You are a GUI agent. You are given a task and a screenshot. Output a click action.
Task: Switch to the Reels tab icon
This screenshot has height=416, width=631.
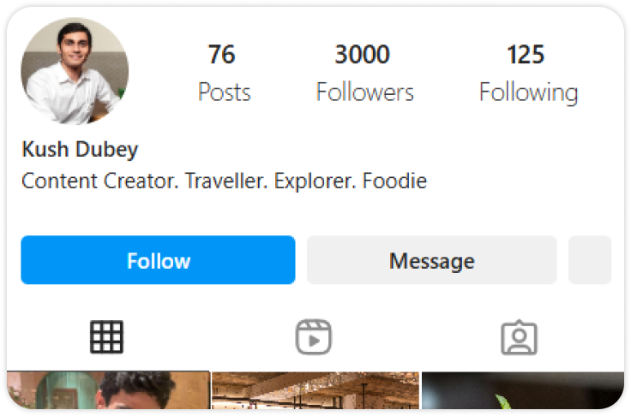click(x=314, y=336)
